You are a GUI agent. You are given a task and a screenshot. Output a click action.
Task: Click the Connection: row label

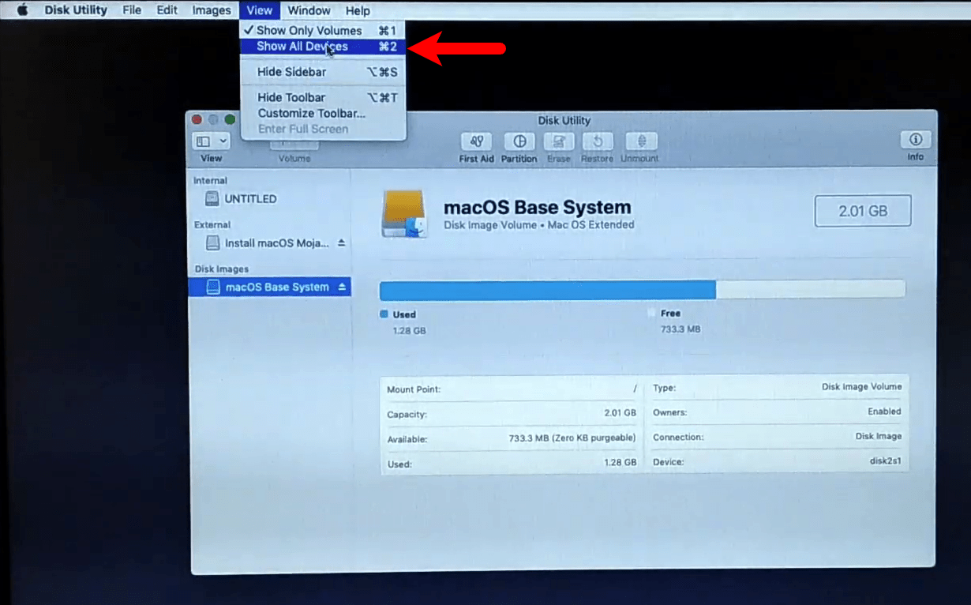point(678,438)
